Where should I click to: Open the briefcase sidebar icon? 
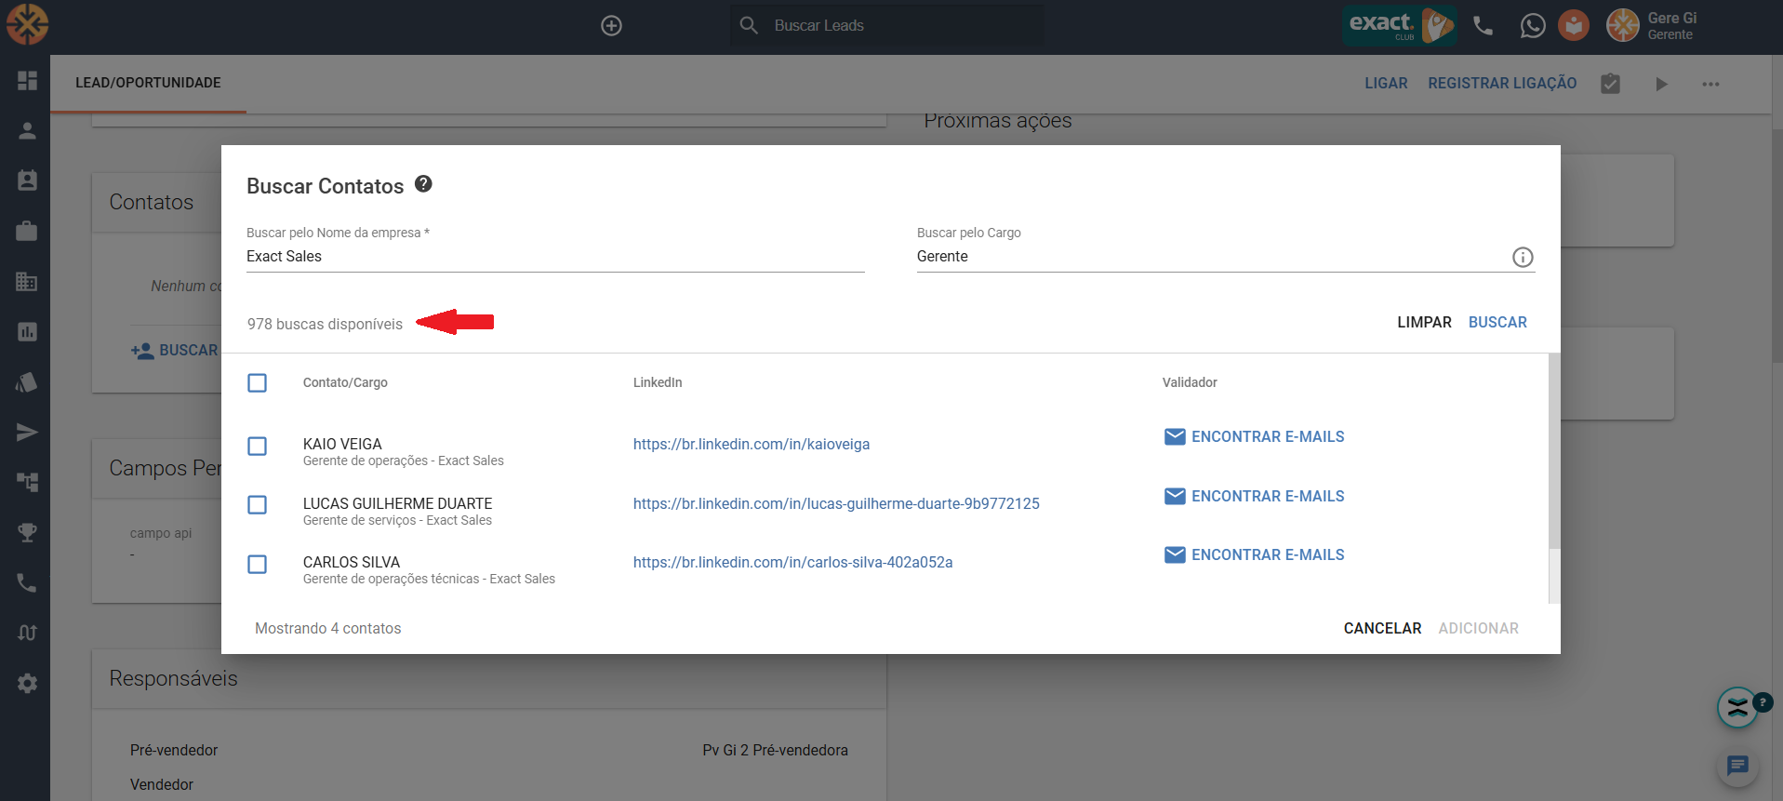[27, 231]
